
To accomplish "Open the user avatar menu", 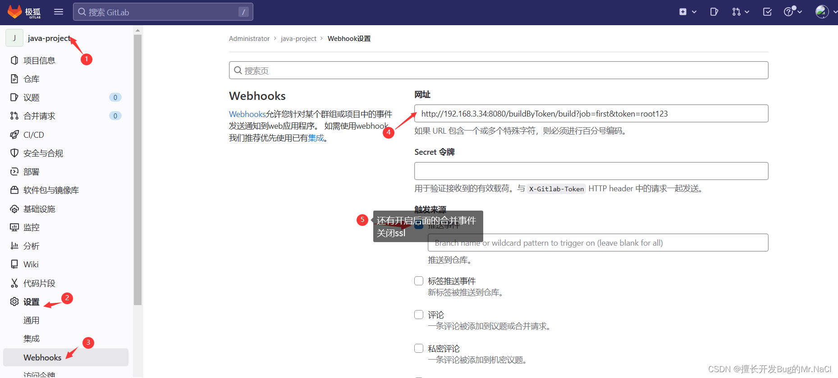I will tap(825, 12).
